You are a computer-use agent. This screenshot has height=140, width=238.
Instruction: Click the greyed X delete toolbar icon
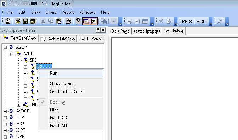coord(161,21)
